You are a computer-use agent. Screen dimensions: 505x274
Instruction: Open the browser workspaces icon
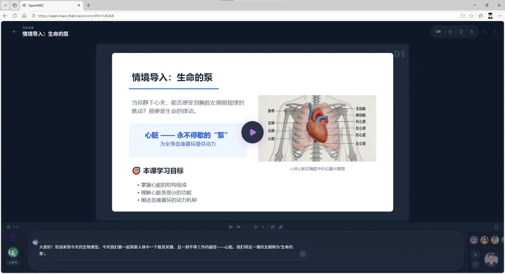point(14,6)
